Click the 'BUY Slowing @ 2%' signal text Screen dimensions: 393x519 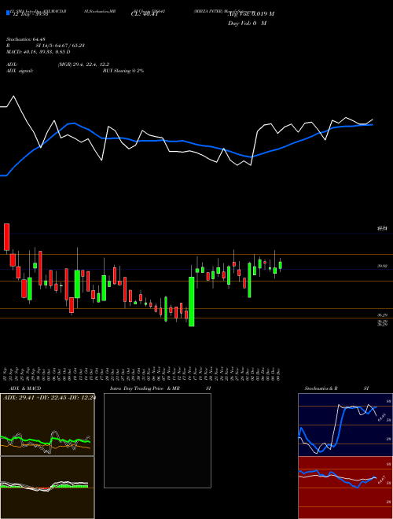[x=123, y=71]
